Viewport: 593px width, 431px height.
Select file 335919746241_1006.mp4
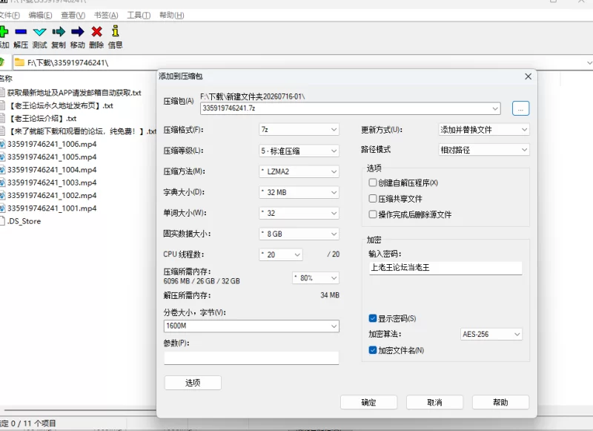pos(52,144)
